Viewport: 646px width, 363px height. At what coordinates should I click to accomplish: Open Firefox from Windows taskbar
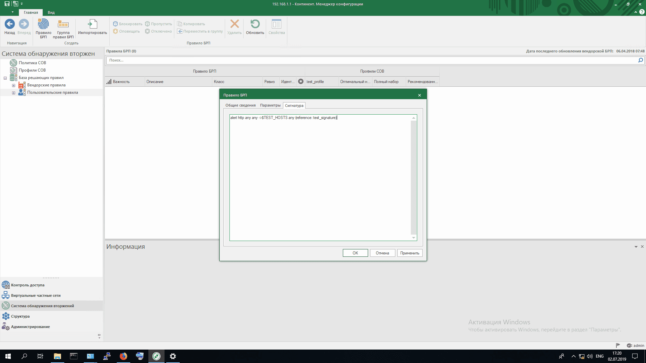click(123, 356)
